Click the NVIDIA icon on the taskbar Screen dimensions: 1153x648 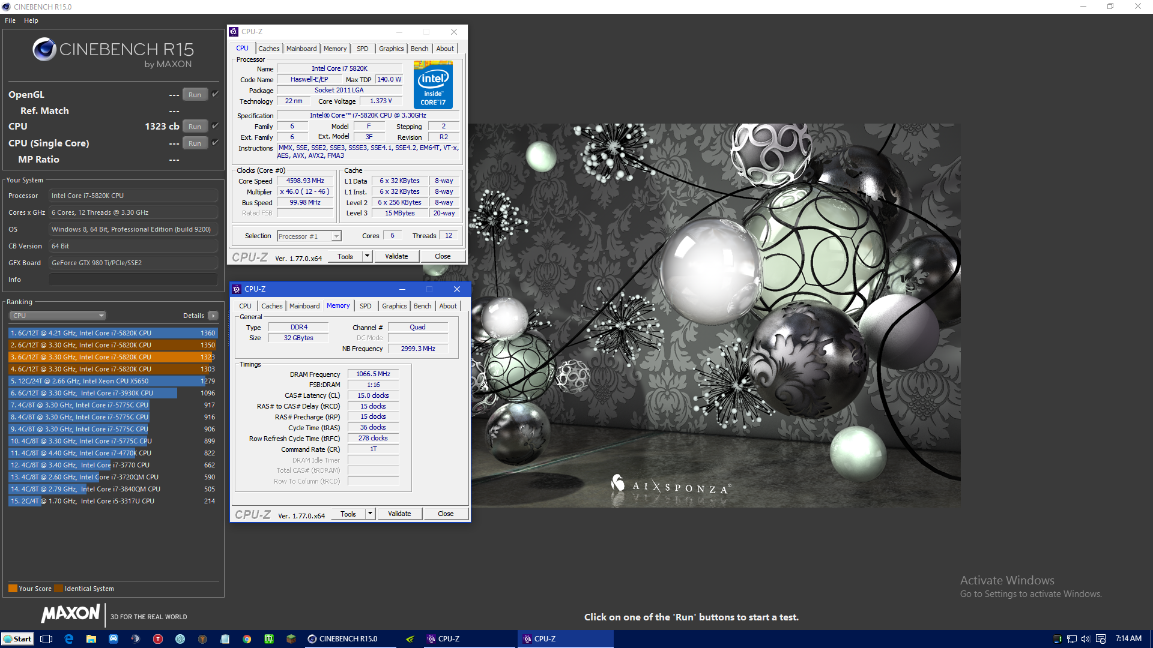410,639
